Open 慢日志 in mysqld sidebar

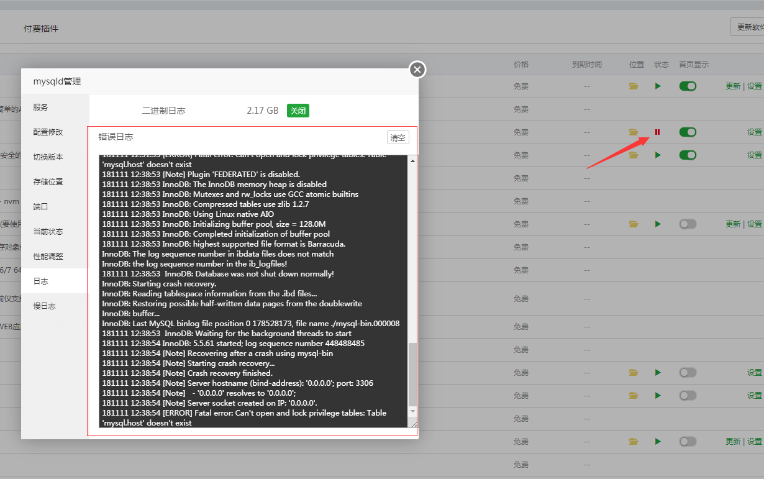(55, 306)
